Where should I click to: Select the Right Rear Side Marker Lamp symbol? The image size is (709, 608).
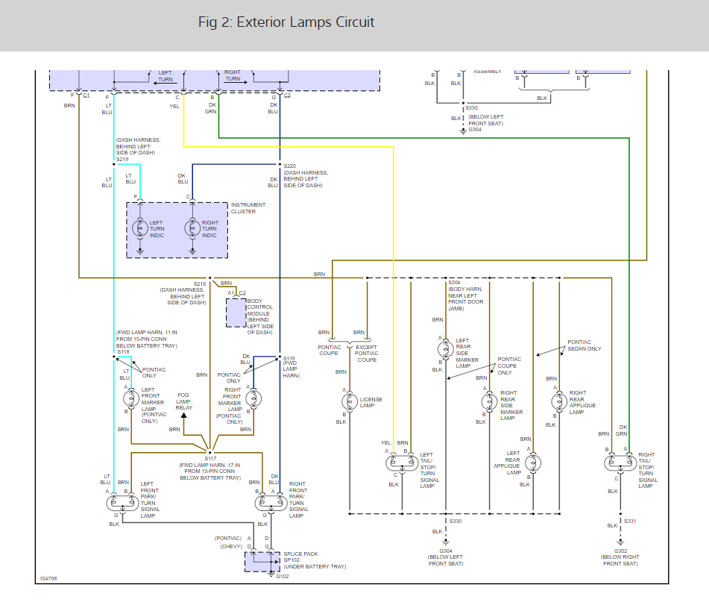[x=489, y=401]
